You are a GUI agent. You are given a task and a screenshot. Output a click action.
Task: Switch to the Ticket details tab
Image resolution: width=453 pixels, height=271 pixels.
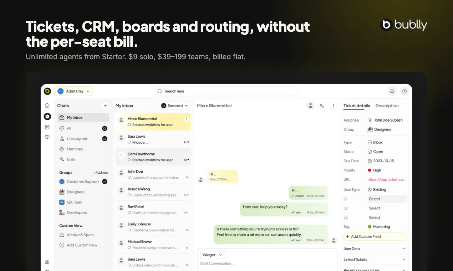[x=357, y=106]
